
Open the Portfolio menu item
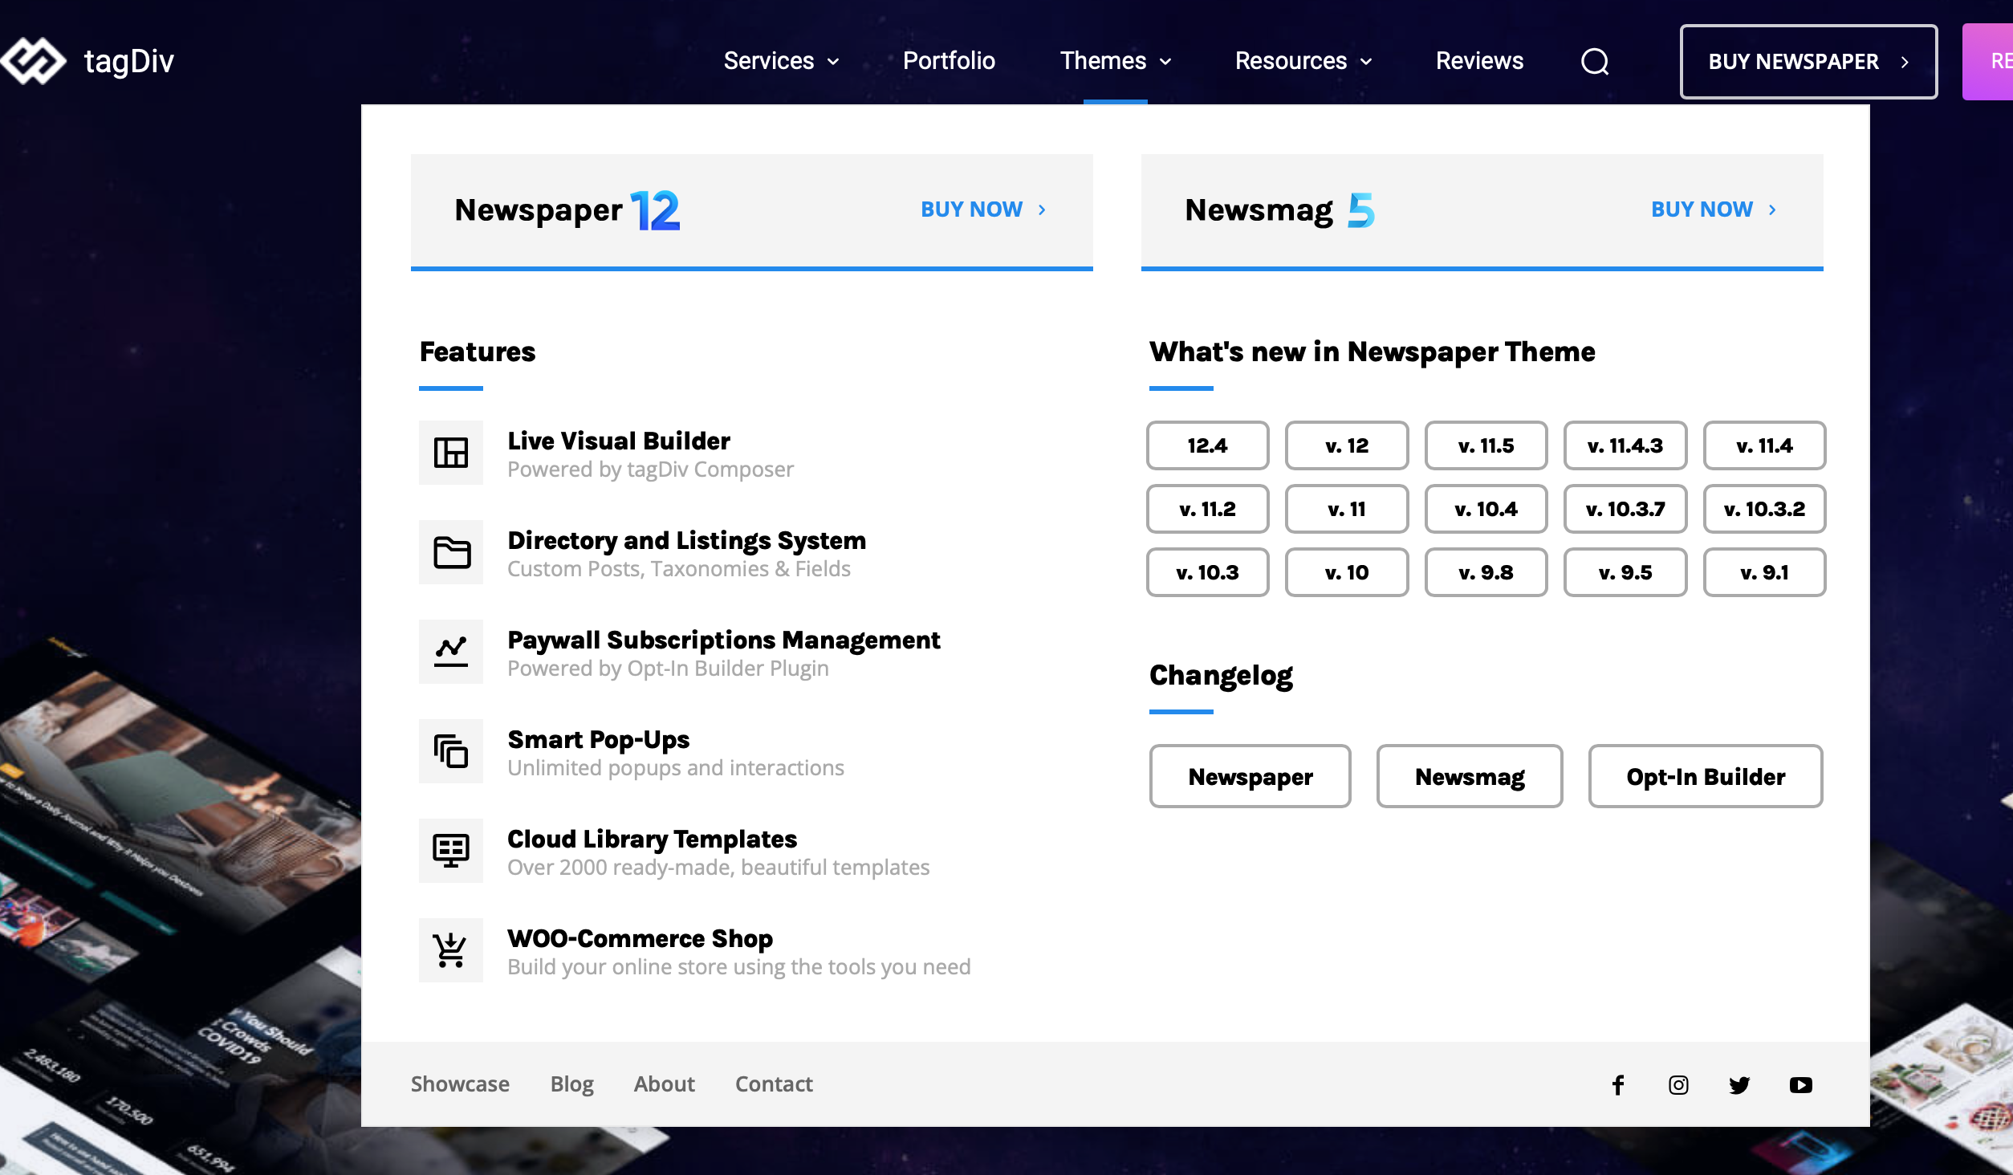point(949,61)
